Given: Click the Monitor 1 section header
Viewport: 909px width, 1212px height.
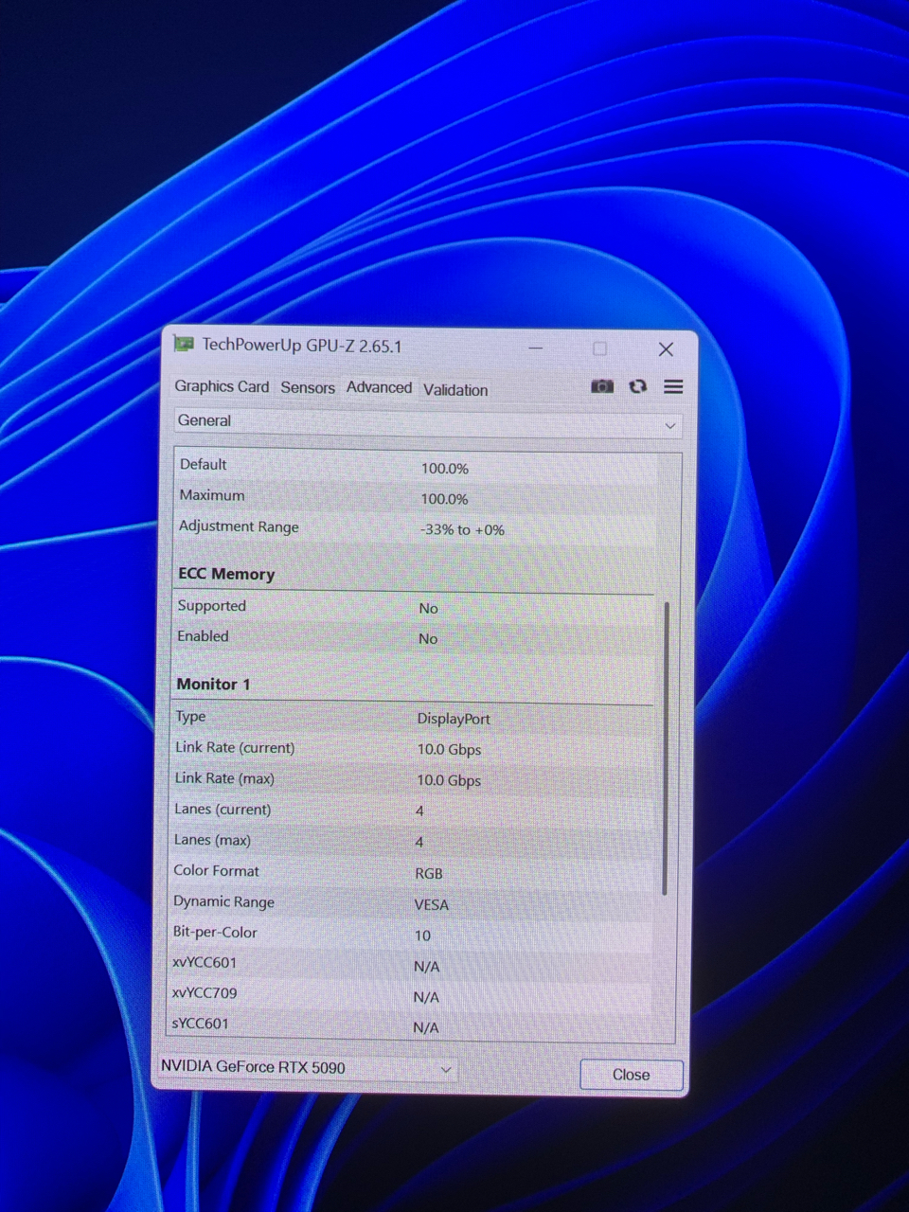Looking at the screenshot, I should [213, 684].
